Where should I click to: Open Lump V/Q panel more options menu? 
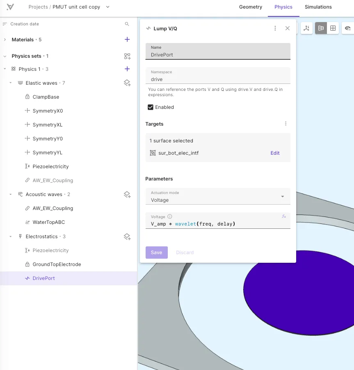point(275,28)
